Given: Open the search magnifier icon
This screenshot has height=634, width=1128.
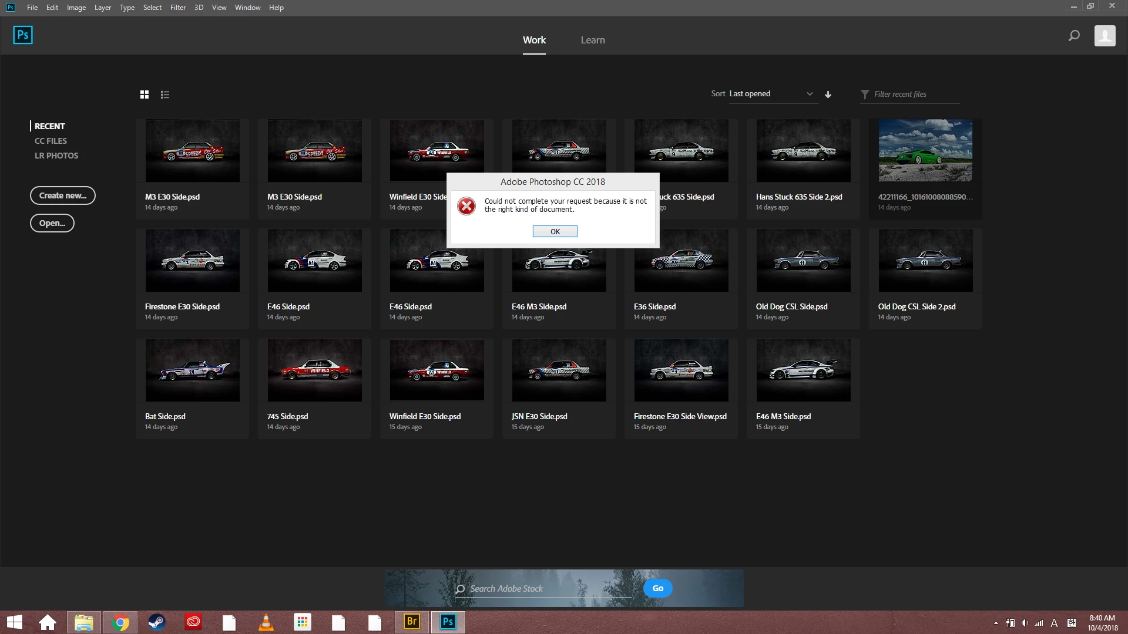Looking at the screenshot, I should click(x=1074, y=36).
